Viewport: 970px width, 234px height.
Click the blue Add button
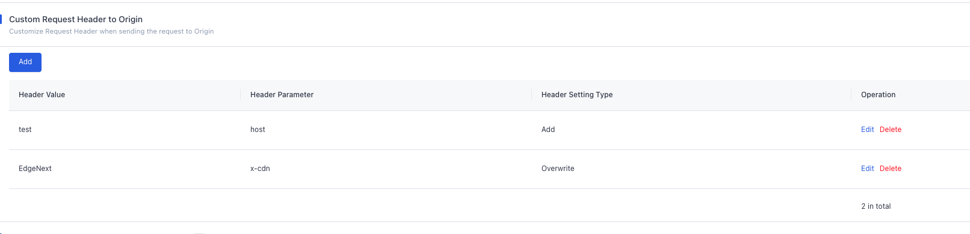[25, 62]
